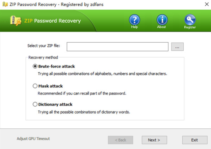Click the Exit button
The width and height of the screenshot is (211, 149).
click(194, 140)
